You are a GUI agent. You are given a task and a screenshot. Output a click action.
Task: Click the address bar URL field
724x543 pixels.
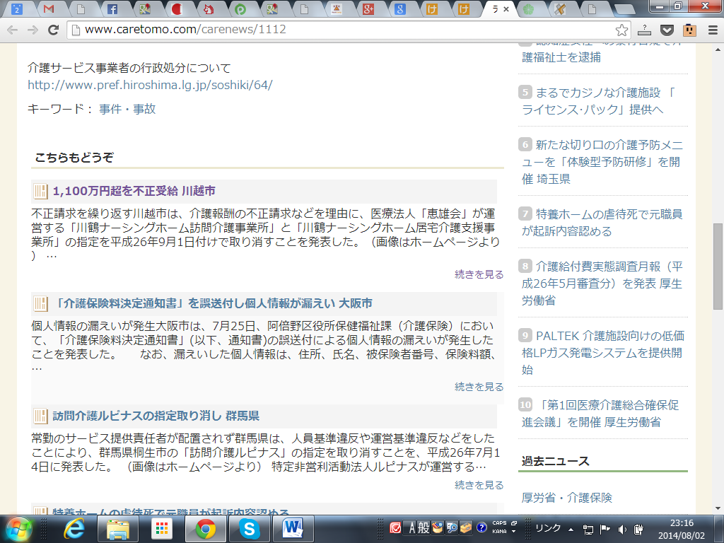tap(339, 30)
